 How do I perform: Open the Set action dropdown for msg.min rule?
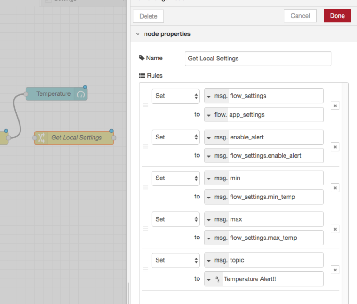click(176, 178)
